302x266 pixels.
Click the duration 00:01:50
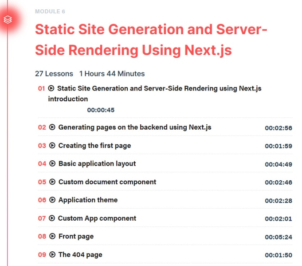tap(278, 255)
